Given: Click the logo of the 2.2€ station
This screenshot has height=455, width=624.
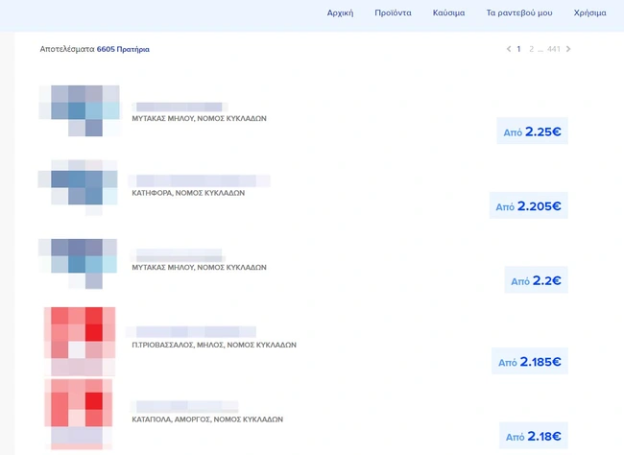Looking at the screenshot, I should point(79,261).
